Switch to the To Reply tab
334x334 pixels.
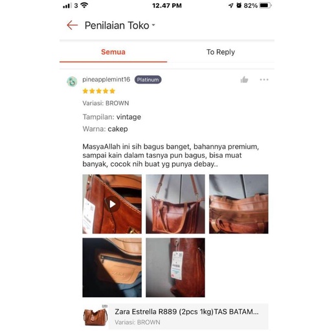coord(221,52)
